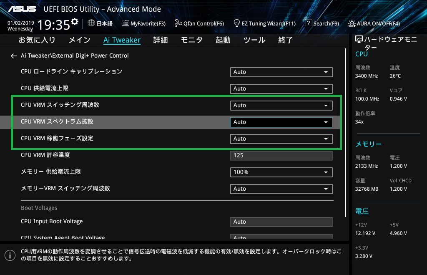
Task: Expand CPU ロードライン キャリブレーション dropdown
Action: click(x=281, y=72)
